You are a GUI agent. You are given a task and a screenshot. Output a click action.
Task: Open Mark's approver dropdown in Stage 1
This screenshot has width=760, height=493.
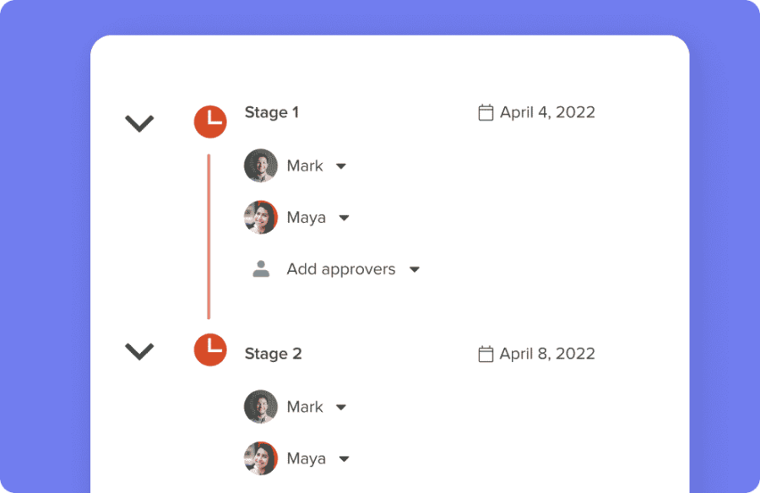[341, 165]
